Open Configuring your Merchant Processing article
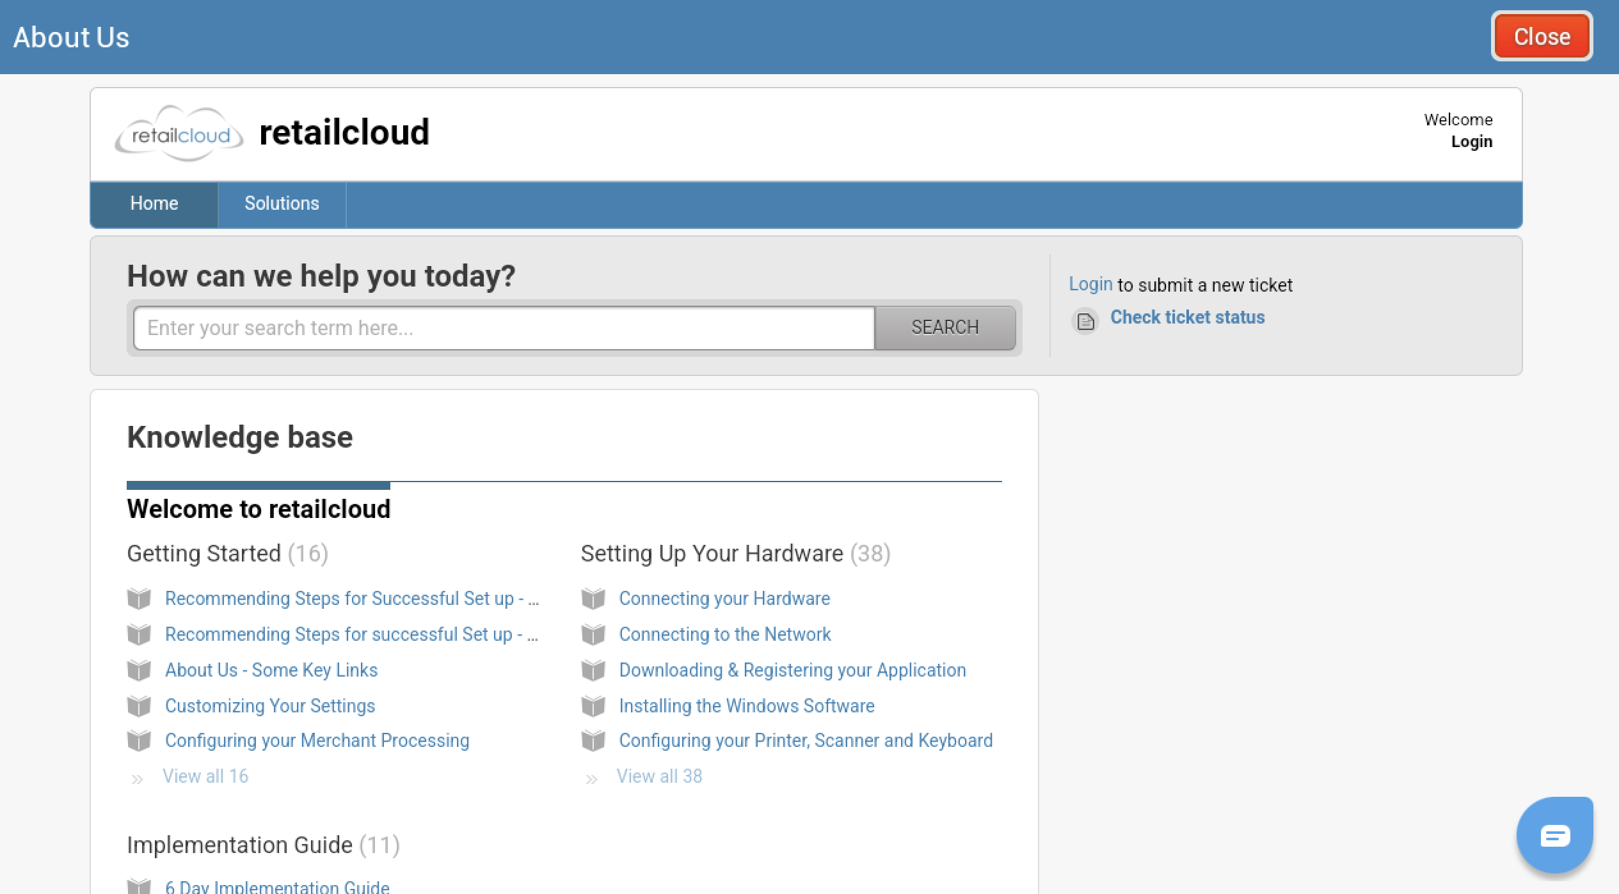 pos(317,741)
